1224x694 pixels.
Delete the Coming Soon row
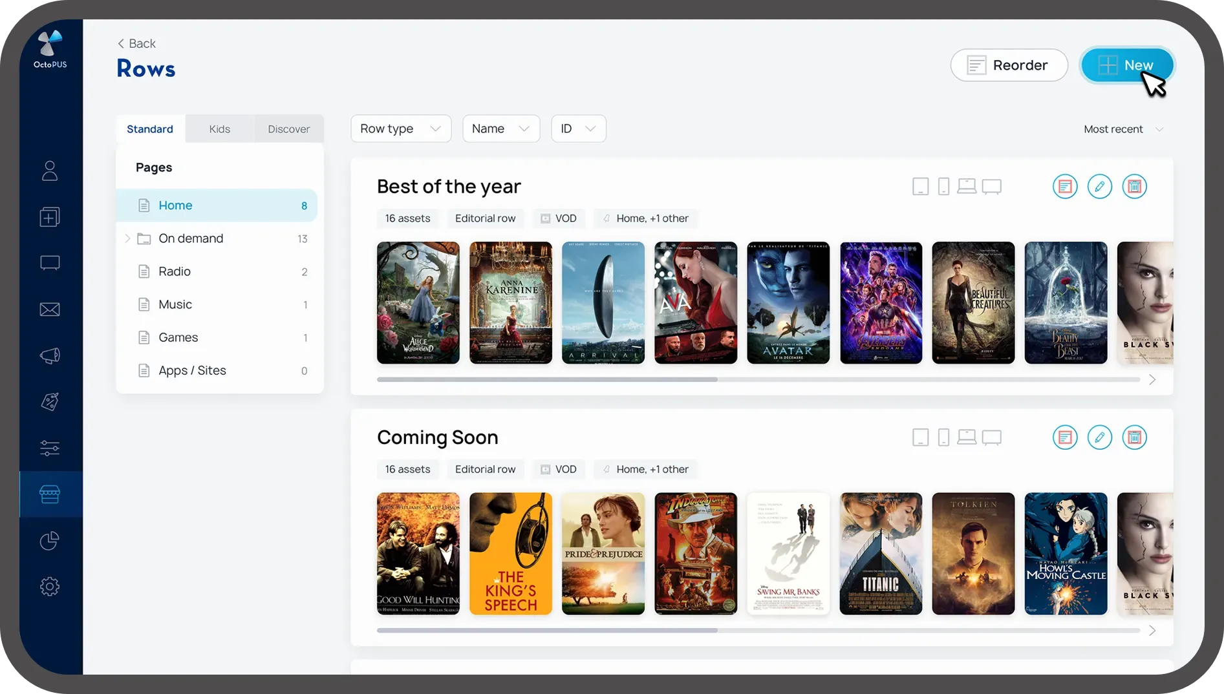pyautogui.click(x=1135, y=437)
